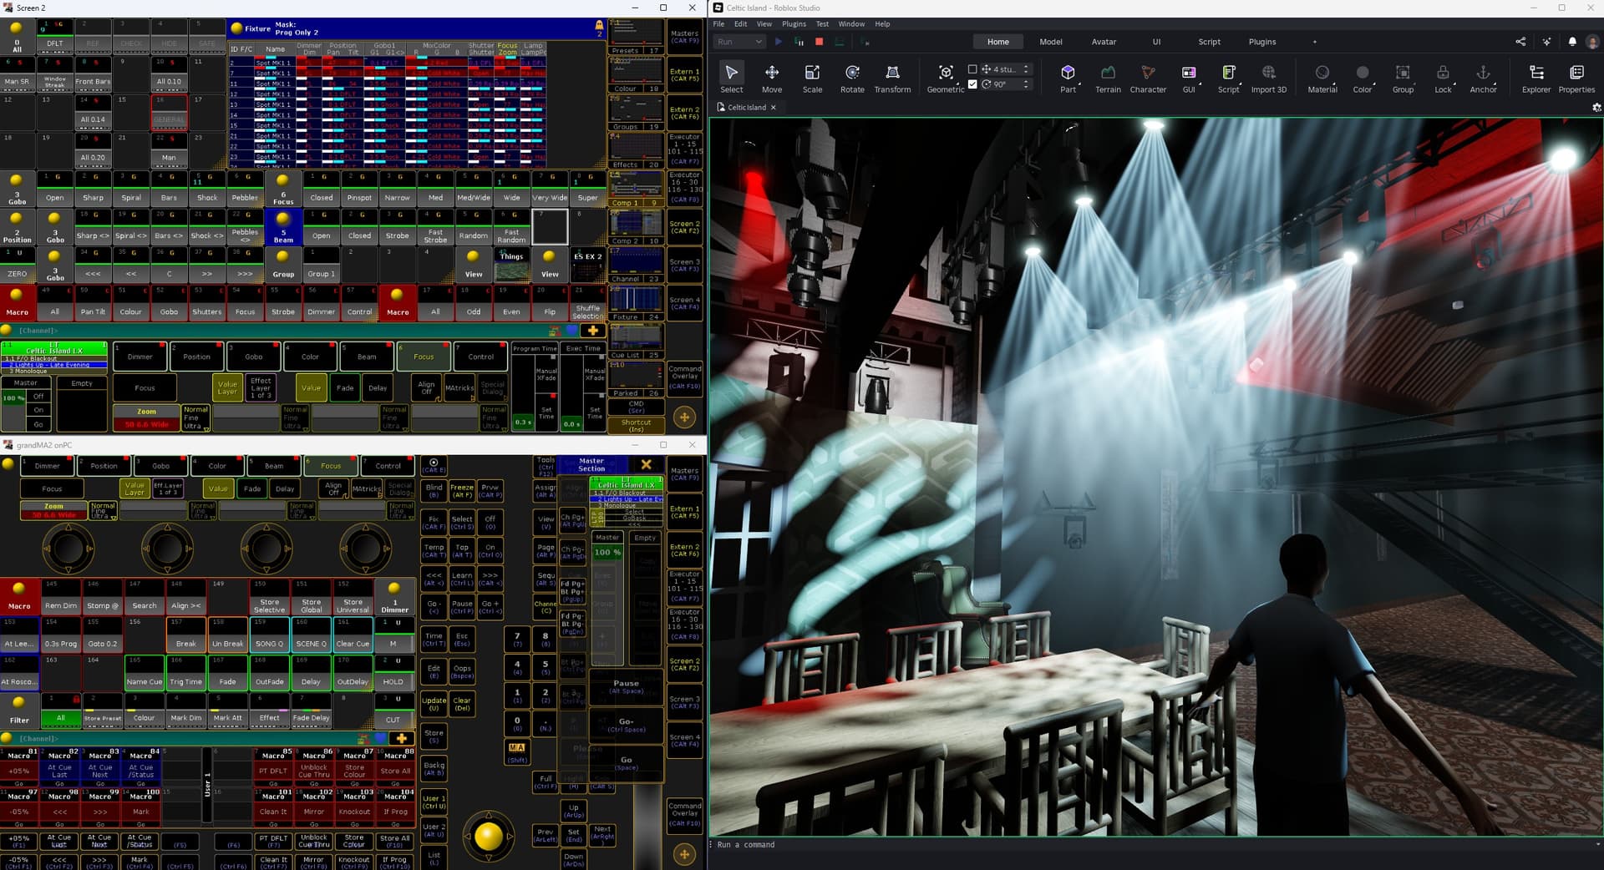This screenshot has height=870, width=1604.
Task: Toggle the Fade layer button in Screen 2
Action: 345,387
